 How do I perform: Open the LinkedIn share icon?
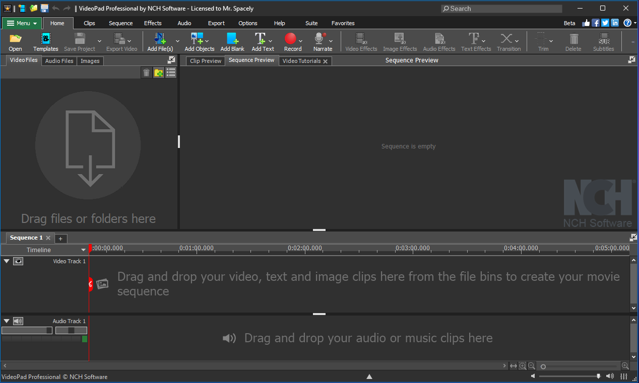pyautogui.click(x=615, y=23)
